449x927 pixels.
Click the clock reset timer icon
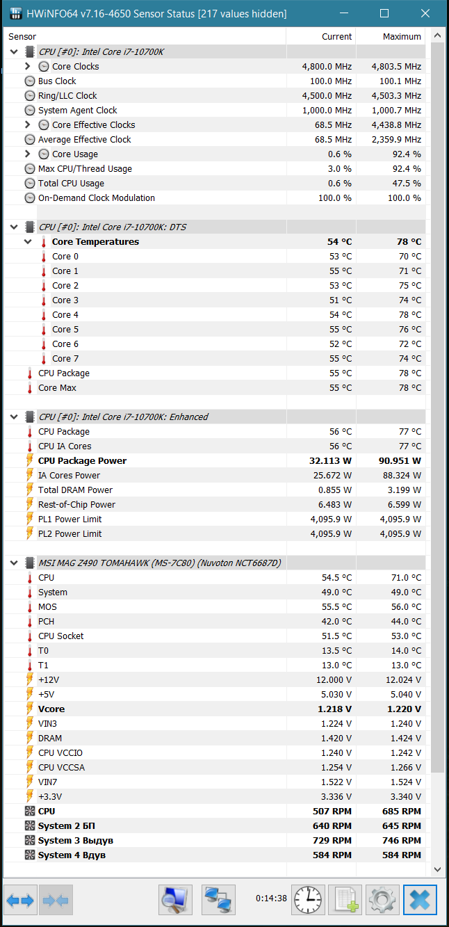(308, 900)
